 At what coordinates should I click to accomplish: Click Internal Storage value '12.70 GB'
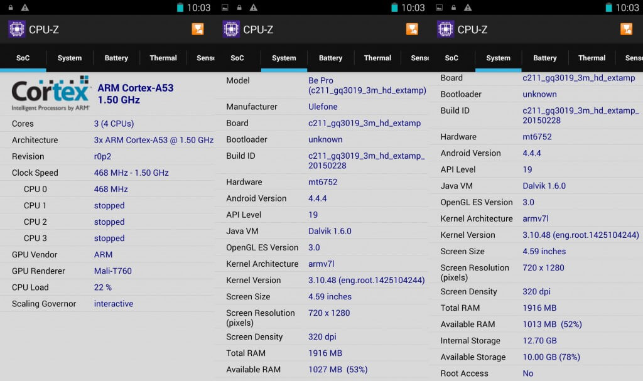[539, 341]
